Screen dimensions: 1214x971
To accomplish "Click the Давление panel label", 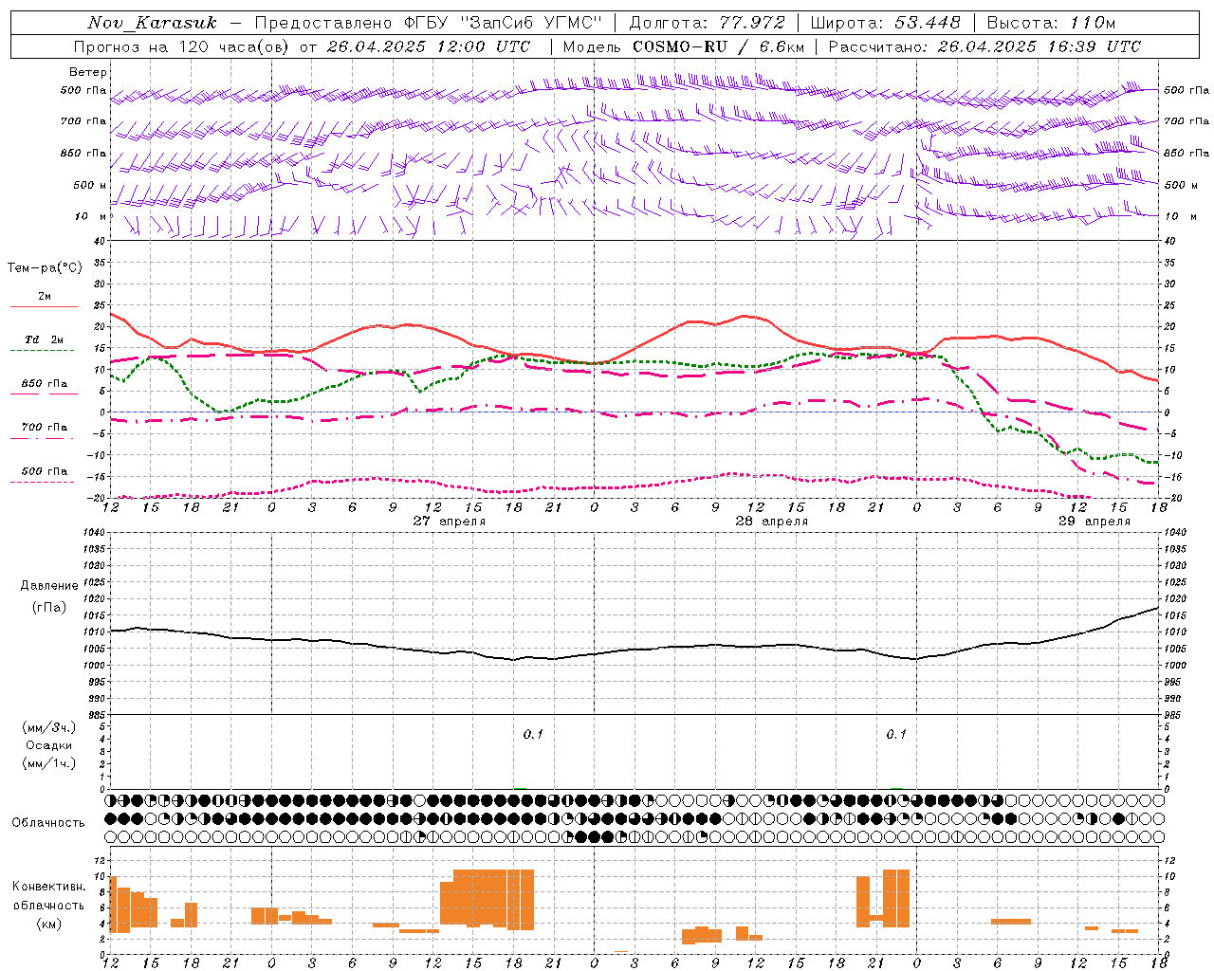I will (x=49, y=586).
